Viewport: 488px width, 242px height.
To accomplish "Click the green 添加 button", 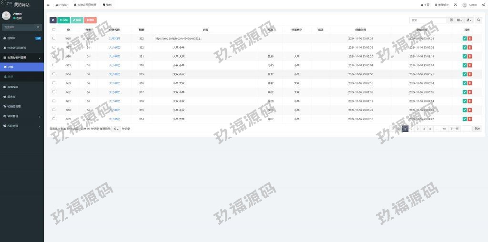I will (63, 20).
